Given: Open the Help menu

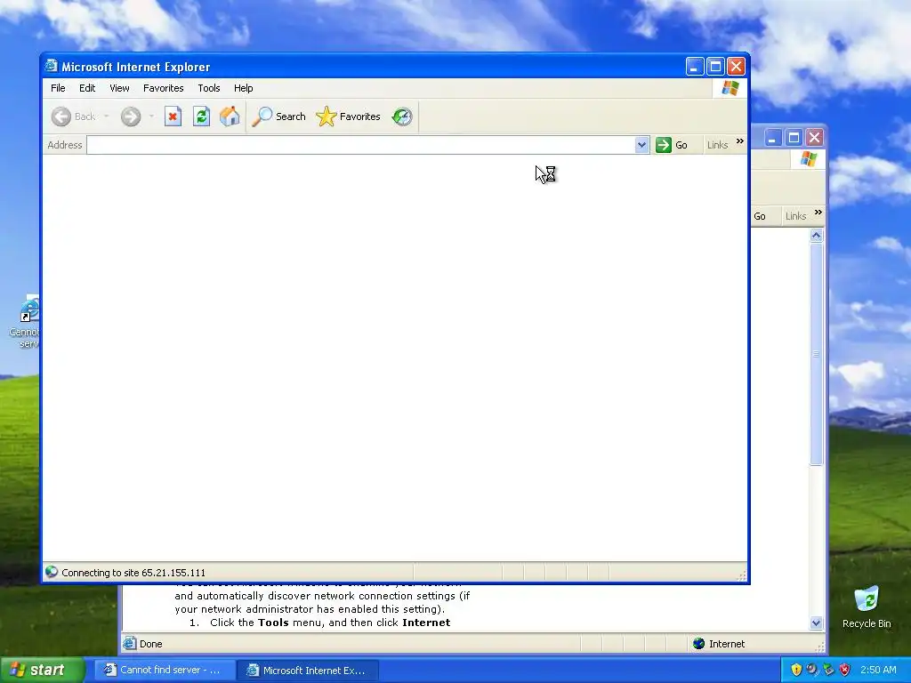Looking at the screenshot, I should pyautogui.click(x=243, y=88).
